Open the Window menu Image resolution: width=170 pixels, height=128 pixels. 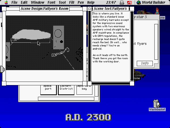(x=37, y=2)
